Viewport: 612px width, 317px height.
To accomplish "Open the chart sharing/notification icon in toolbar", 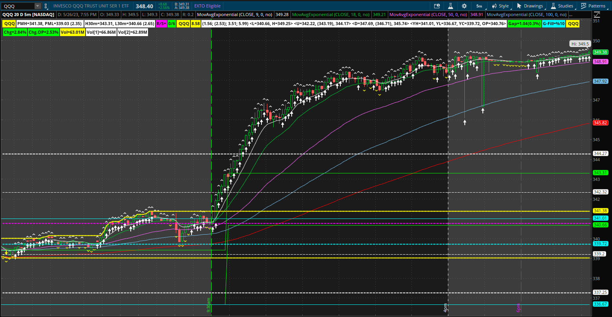I will pos(437,6).
